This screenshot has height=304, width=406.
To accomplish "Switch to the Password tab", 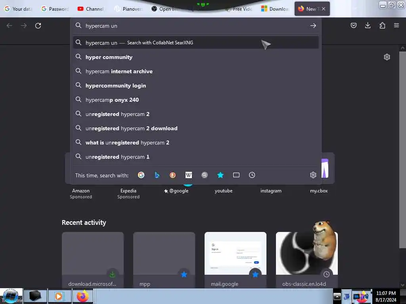I will (x=55, y=9).
